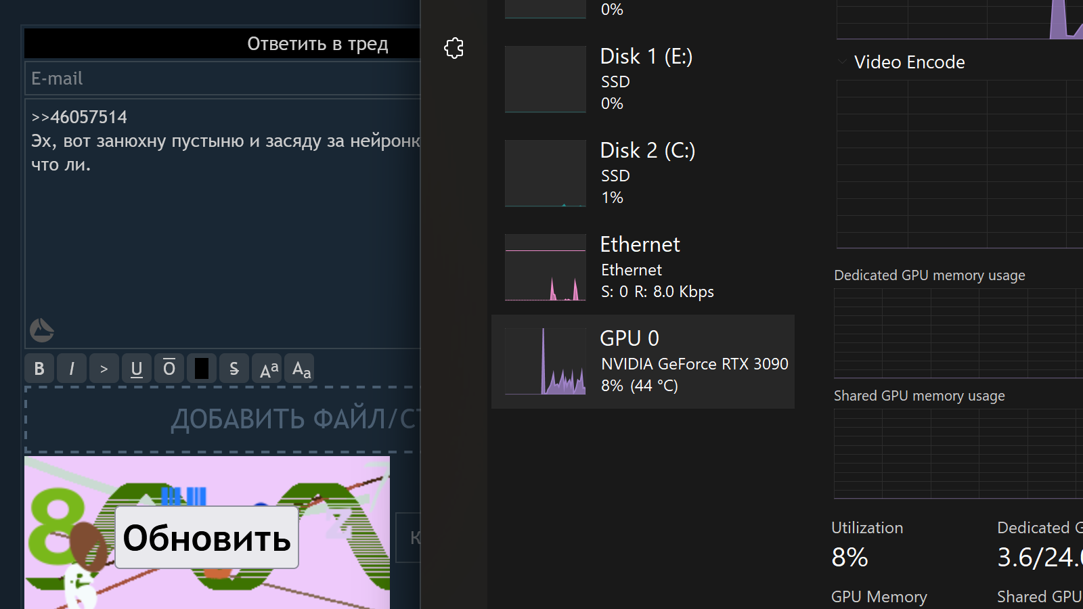The width and height of the screenshot is (1083, 609).
Task: Click the GPU 0 utilization mini graph
Action: [546, 361]
